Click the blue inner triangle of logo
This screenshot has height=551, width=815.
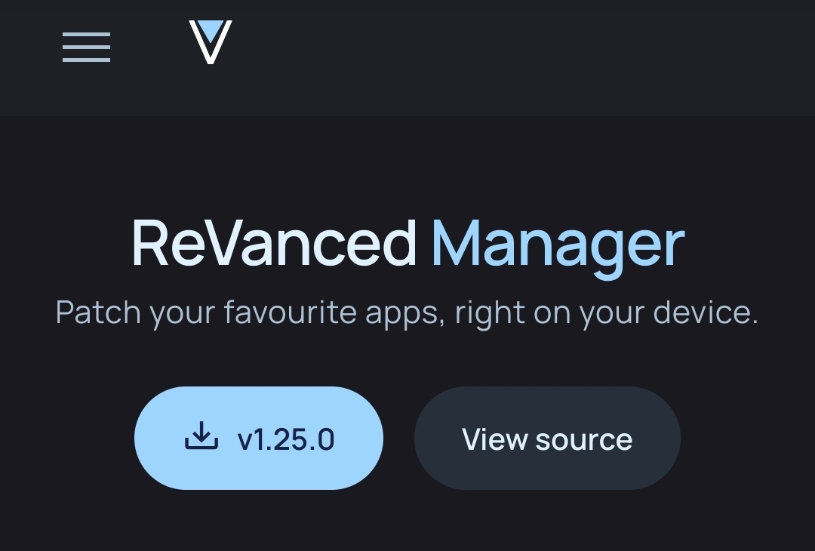click(x=211, y=31)
